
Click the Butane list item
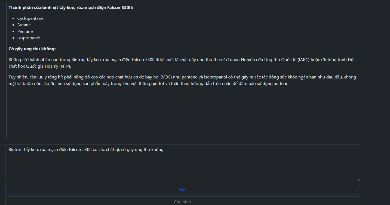(24, 25)
